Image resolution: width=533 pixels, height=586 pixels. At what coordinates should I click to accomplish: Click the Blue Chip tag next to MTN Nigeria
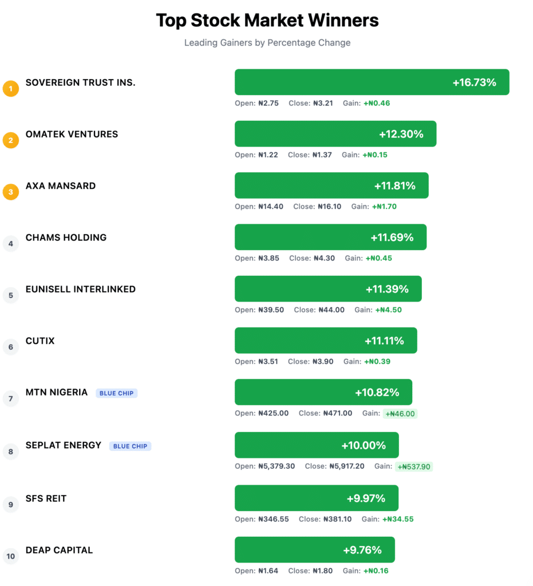click(117, 393)
